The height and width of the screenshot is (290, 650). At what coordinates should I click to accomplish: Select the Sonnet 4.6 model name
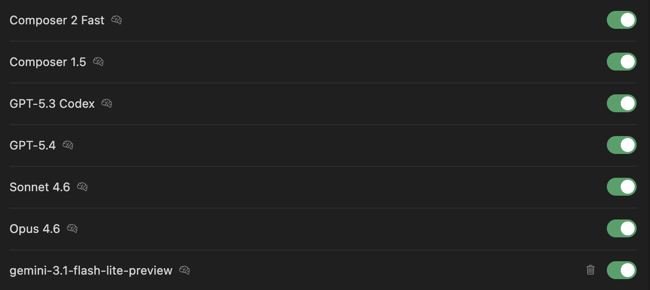click(x=40, y=187)
